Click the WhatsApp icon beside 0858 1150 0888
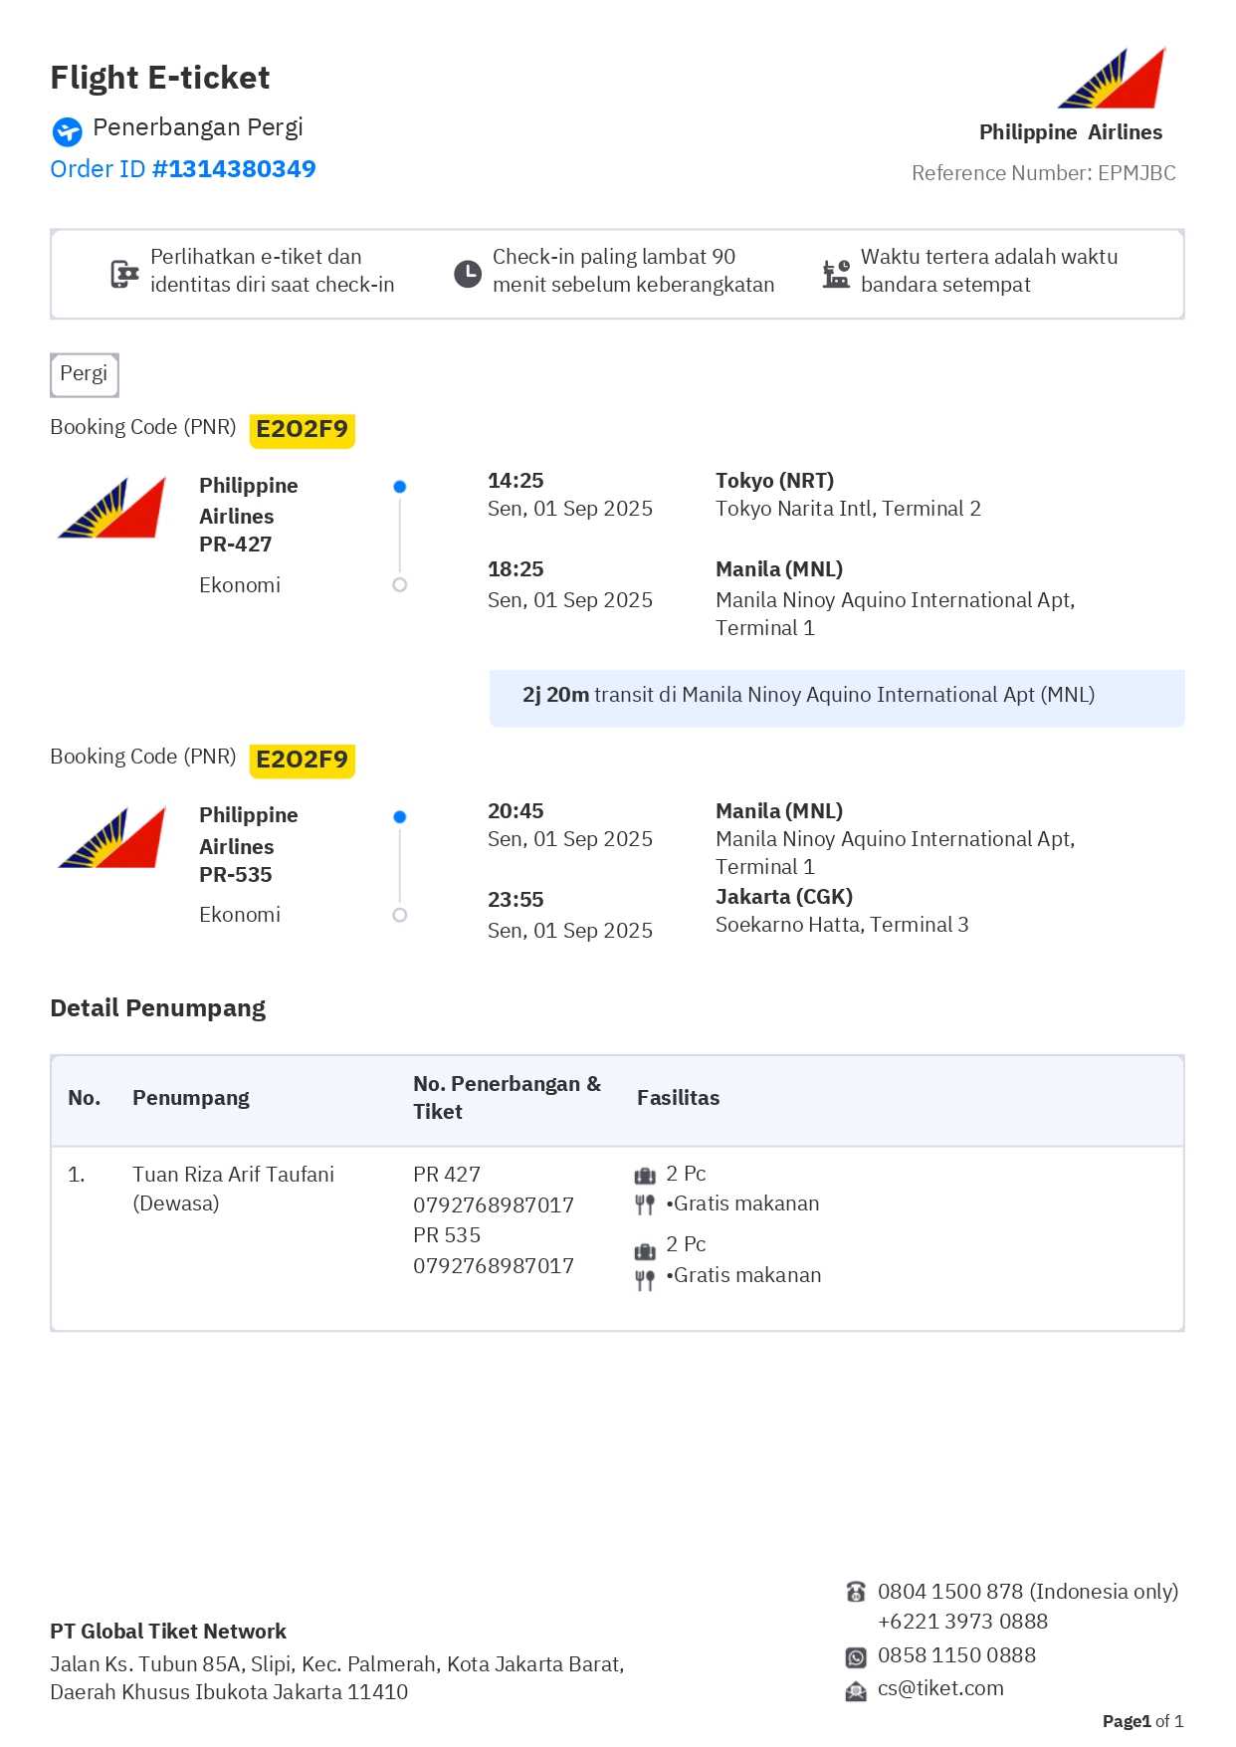 point(856,1657)
